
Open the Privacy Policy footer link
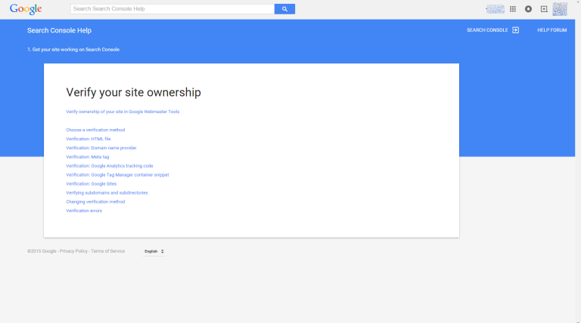pos(73,251)
